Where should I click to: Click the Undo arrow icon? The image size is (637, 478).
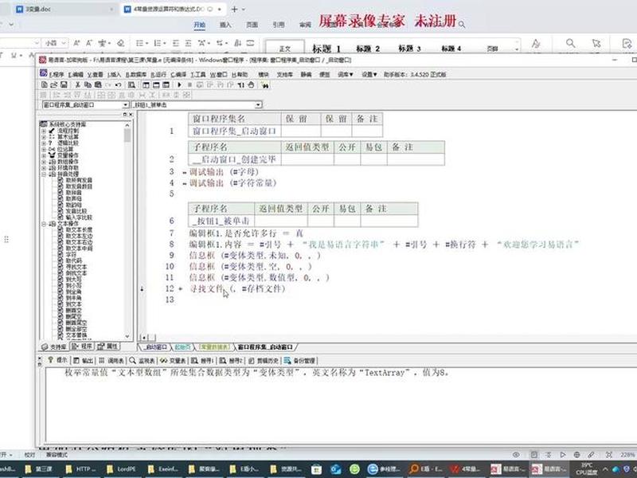tap(118, 85)
